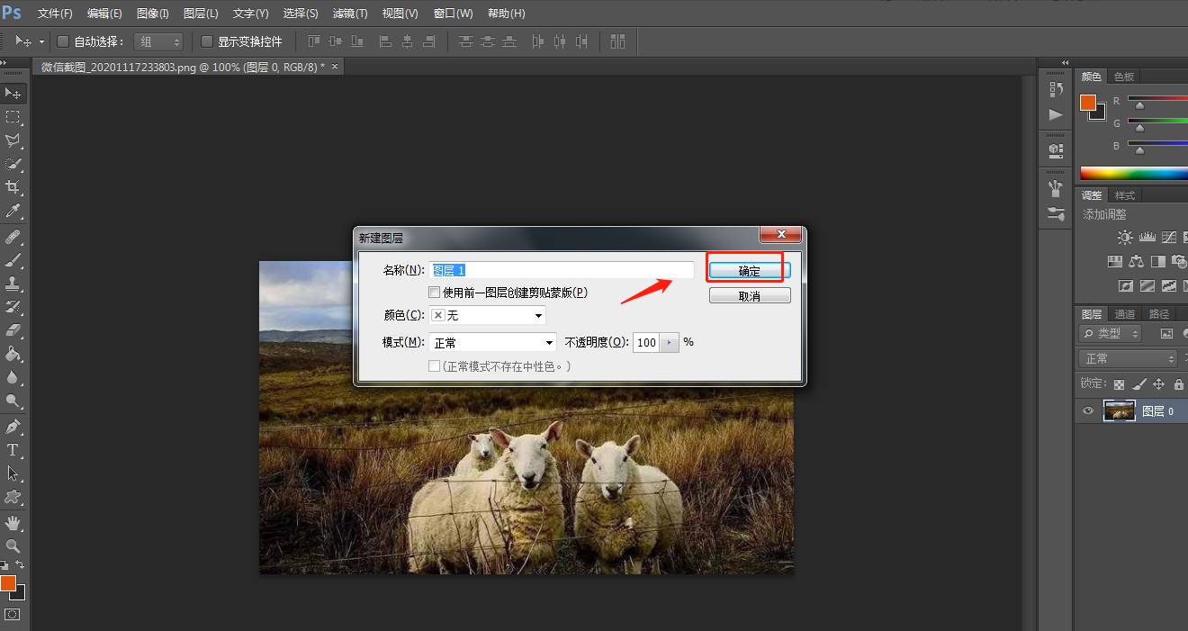Activate the Crop tool
Screen dimensions: 1188x631
click(13, 187)
